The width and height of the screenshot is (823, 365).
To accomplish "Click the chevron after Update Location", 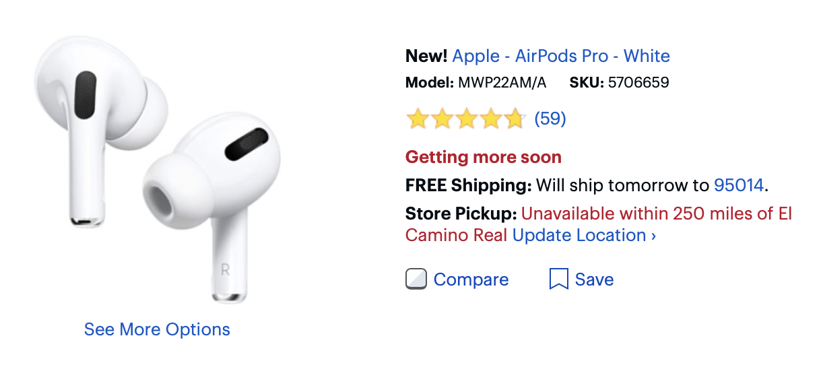I will [653, 236].
